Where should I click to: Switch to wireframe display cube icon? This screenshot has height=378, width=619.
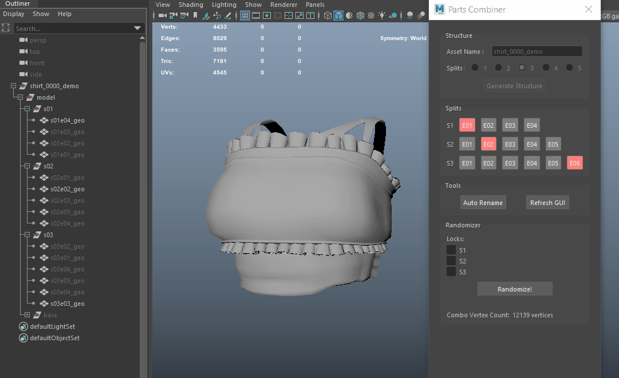coord(328,15)
